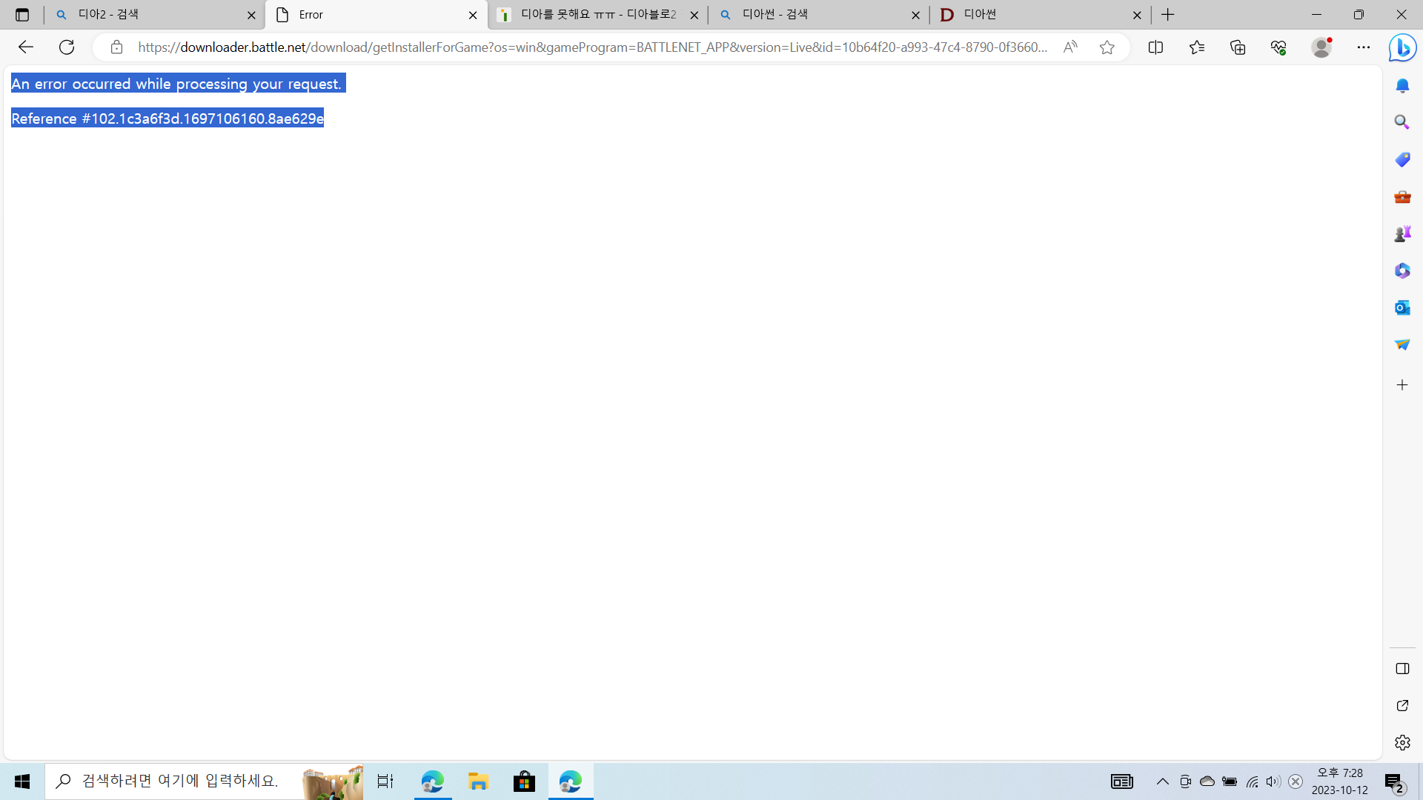The image size is (1423, 800).
Task: Click the address bar URL field
Action: (x=593, y=47)
